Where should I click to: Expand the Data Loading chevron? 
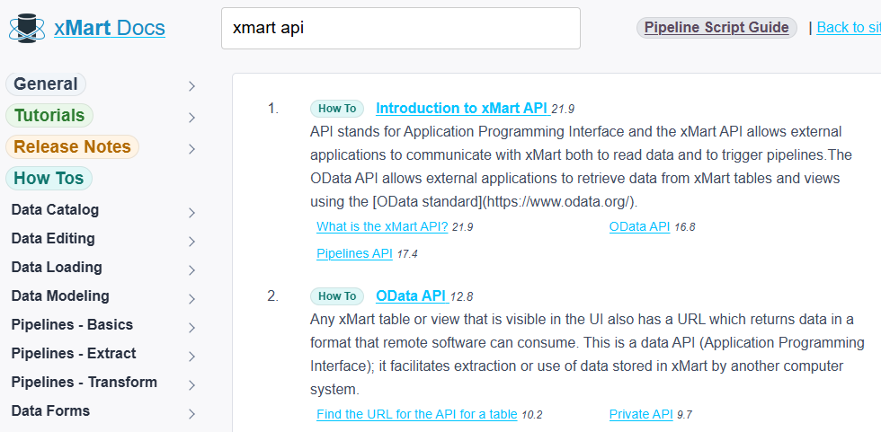pos(192,269)
